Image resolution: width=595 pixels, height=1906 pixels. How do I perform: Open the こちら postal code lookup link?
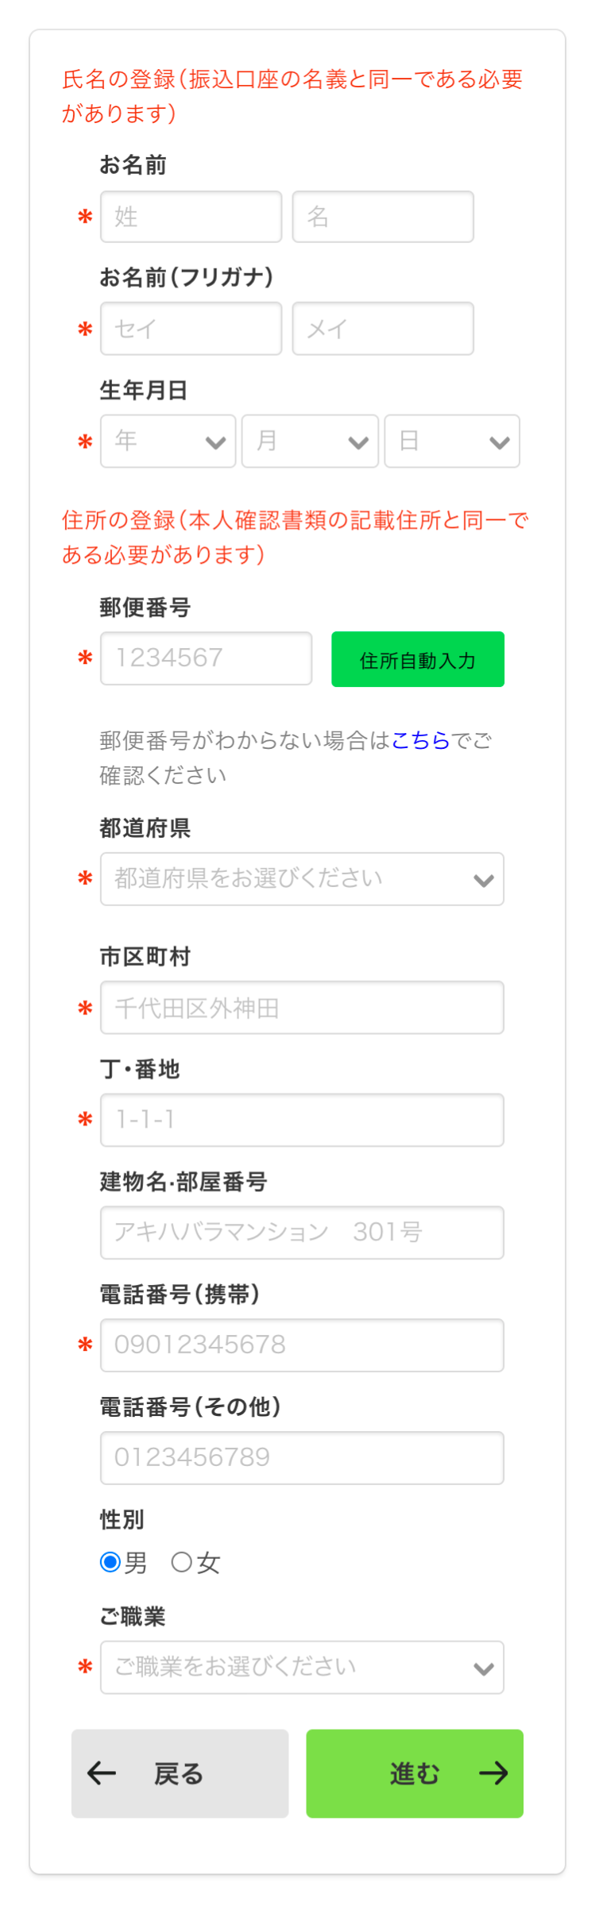[420, 740]
